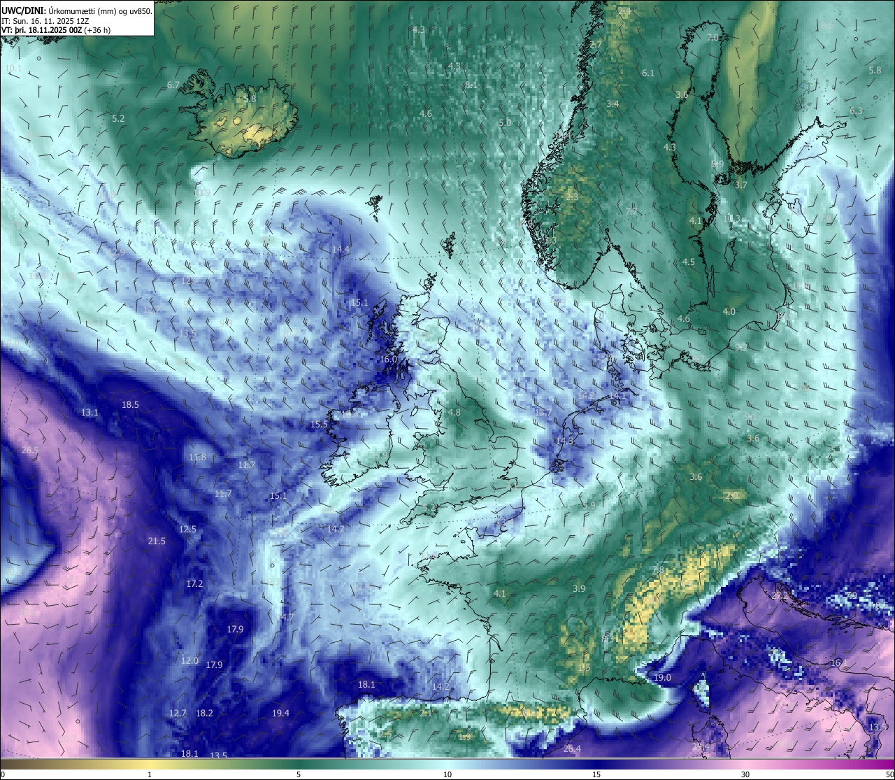
Task: Click the '15.5' value west of Ireland
Action: [319, 424]
